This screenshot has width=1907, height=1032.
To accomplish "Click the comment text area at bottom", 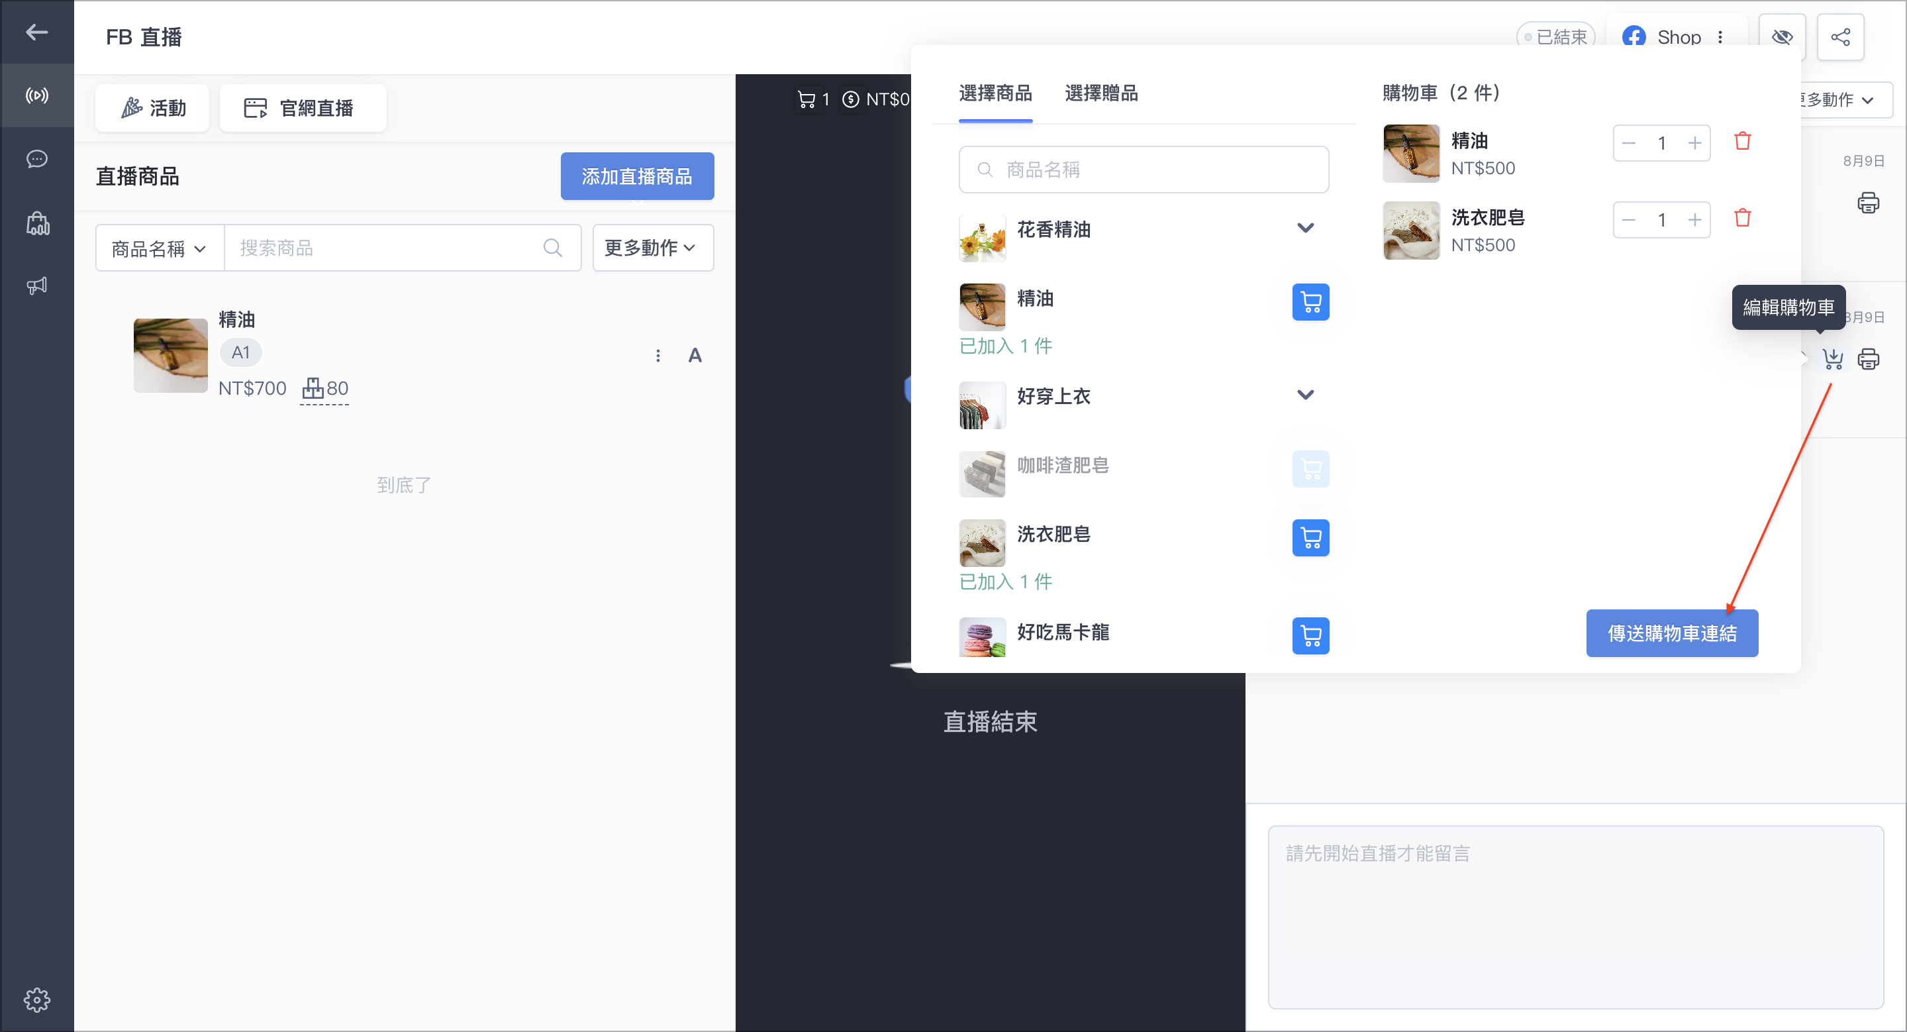I will point(1575,917).
